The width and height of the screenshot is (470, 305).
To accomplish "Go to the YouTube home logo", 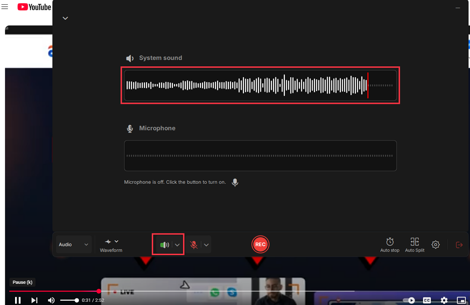I will [34, 7].
